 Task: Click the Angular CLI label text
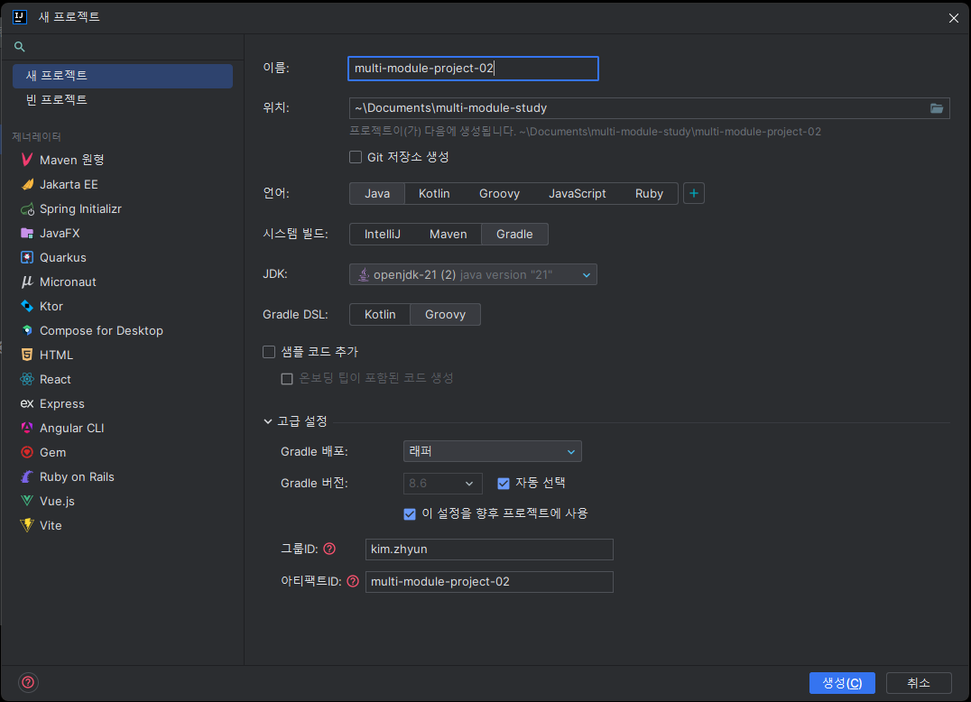(x=72, y=428)
